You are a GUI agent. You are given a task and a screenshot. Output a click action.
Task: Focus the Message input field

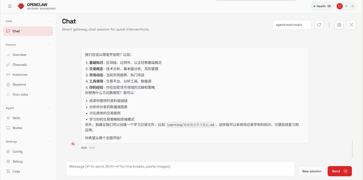[180, 169]
